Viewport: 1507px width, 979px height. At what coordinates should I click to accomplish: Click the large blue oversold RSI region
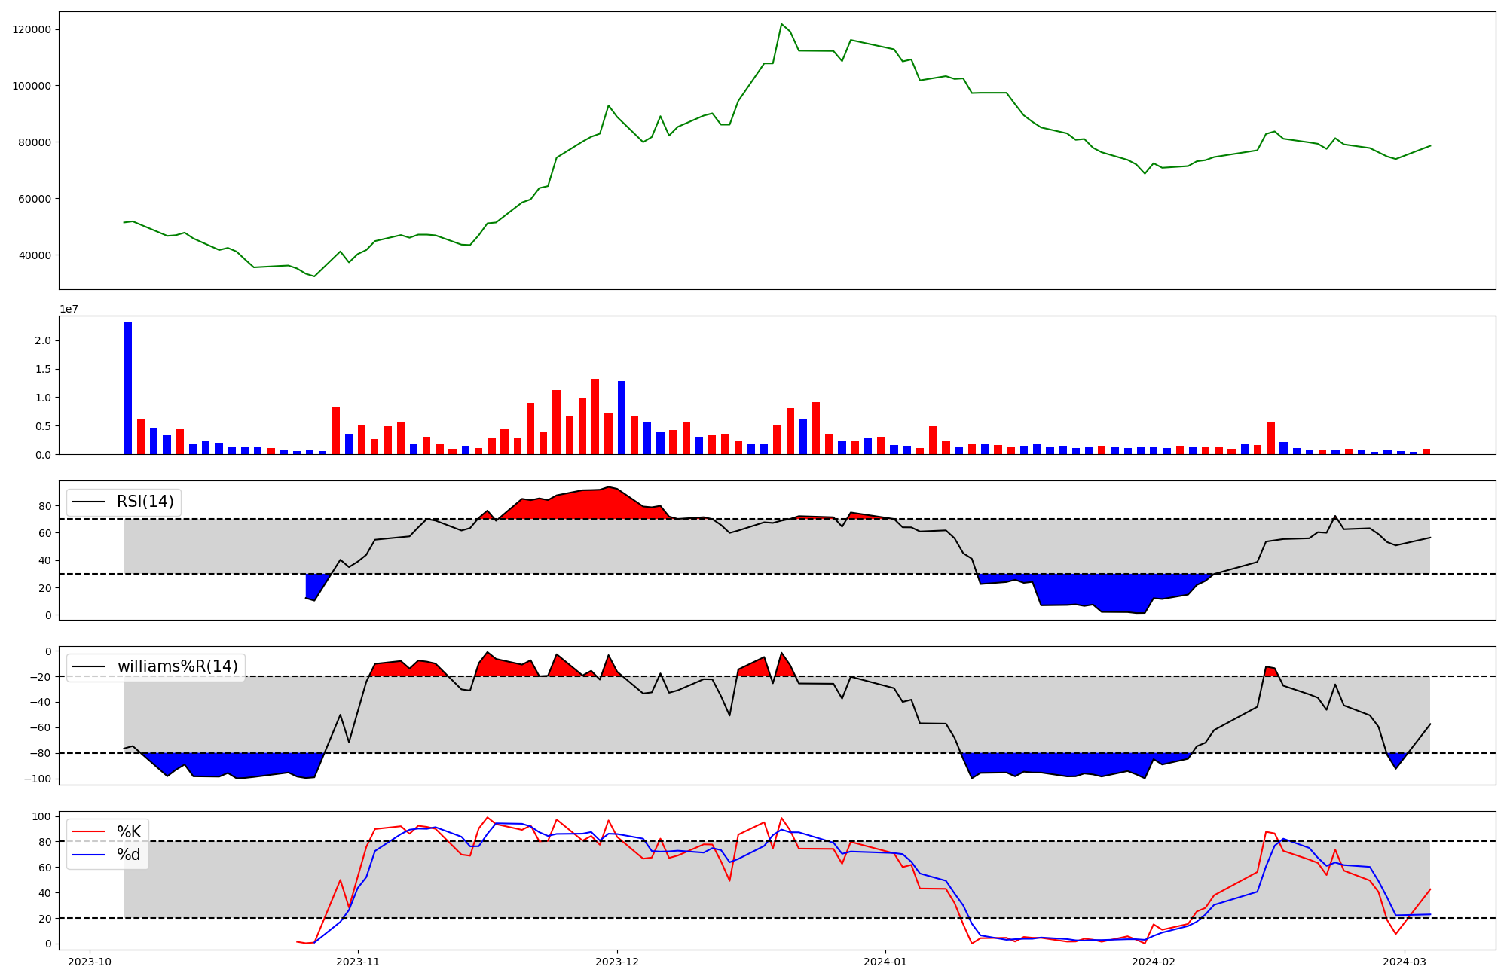coord(1093,590)
